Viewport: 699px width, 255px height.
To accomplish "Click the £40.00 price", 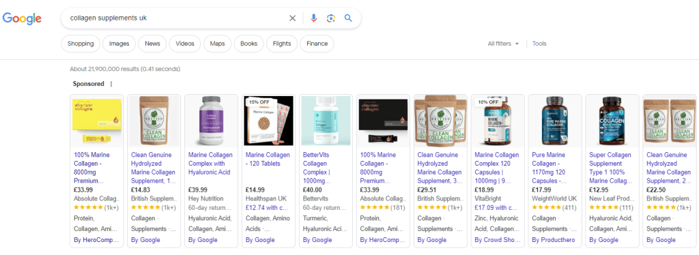I will 313,190.
